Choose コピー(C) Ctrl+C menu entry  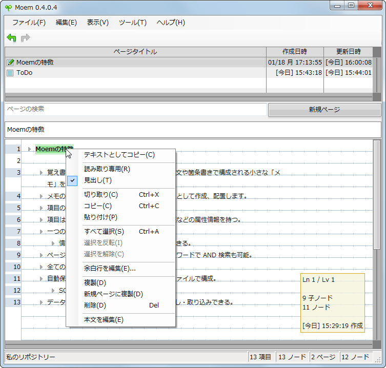tap(120, 206)
